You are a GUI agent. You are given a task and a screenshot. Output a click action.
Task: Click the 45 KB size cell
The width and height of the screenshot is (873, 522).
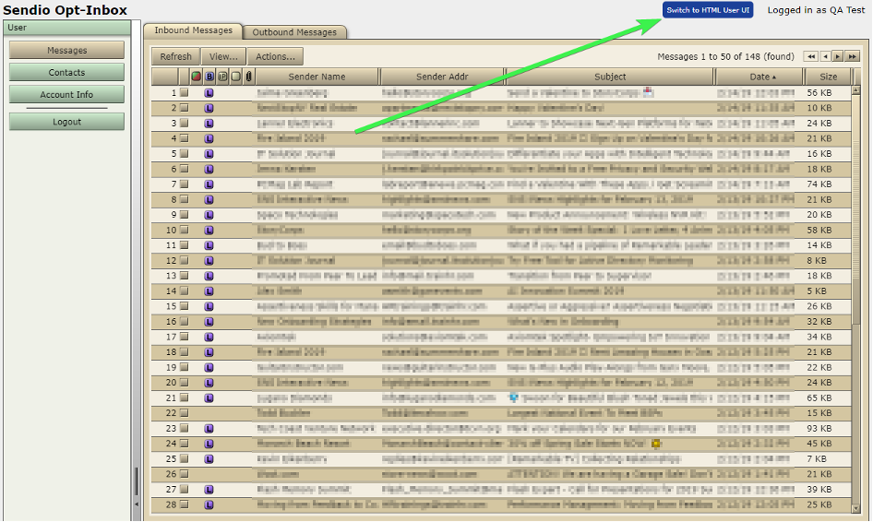819,444
